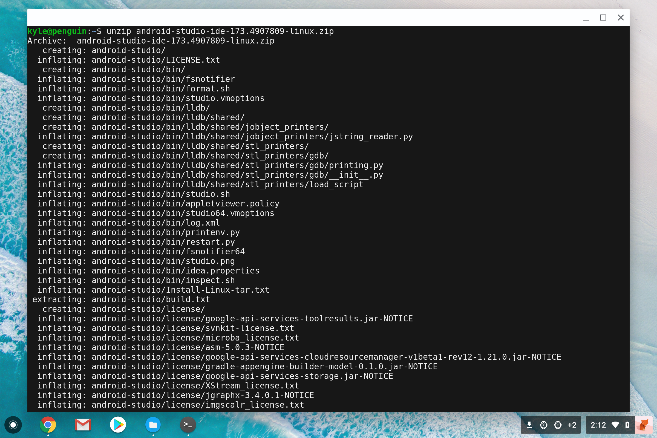Open Gmail from the shelf
Viewport: 657px width, 438px height.
tap(83, 425)
